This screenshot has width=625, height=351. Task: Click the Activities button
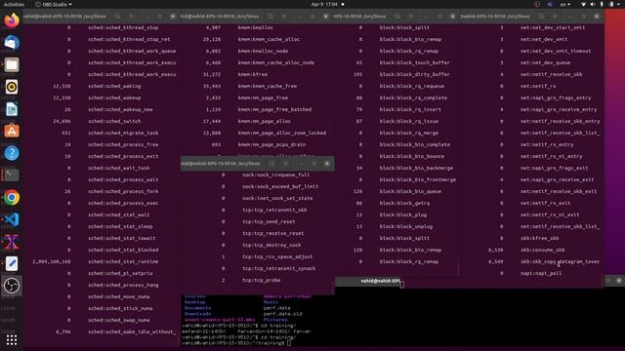[x=14, y=4]
